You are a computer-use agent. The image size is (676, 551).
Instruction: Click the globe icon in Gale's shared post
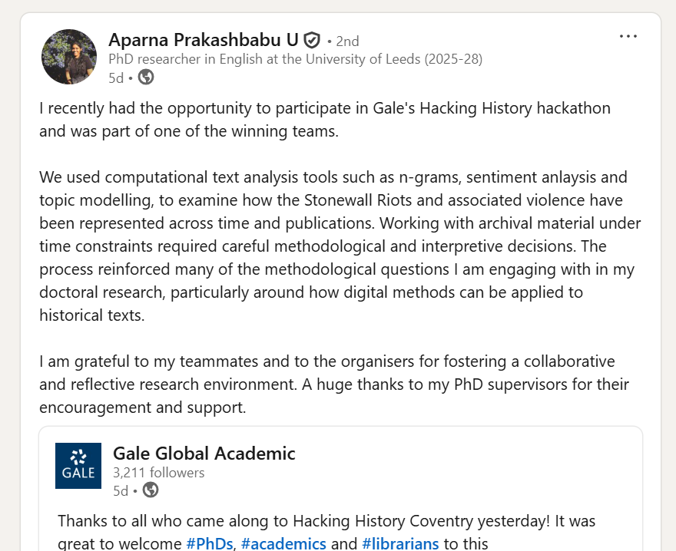(151, 490)
